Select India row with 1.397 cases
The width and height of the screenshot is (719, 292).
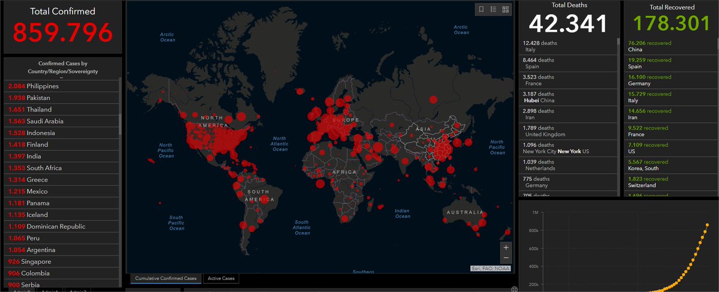click(62, 156)
